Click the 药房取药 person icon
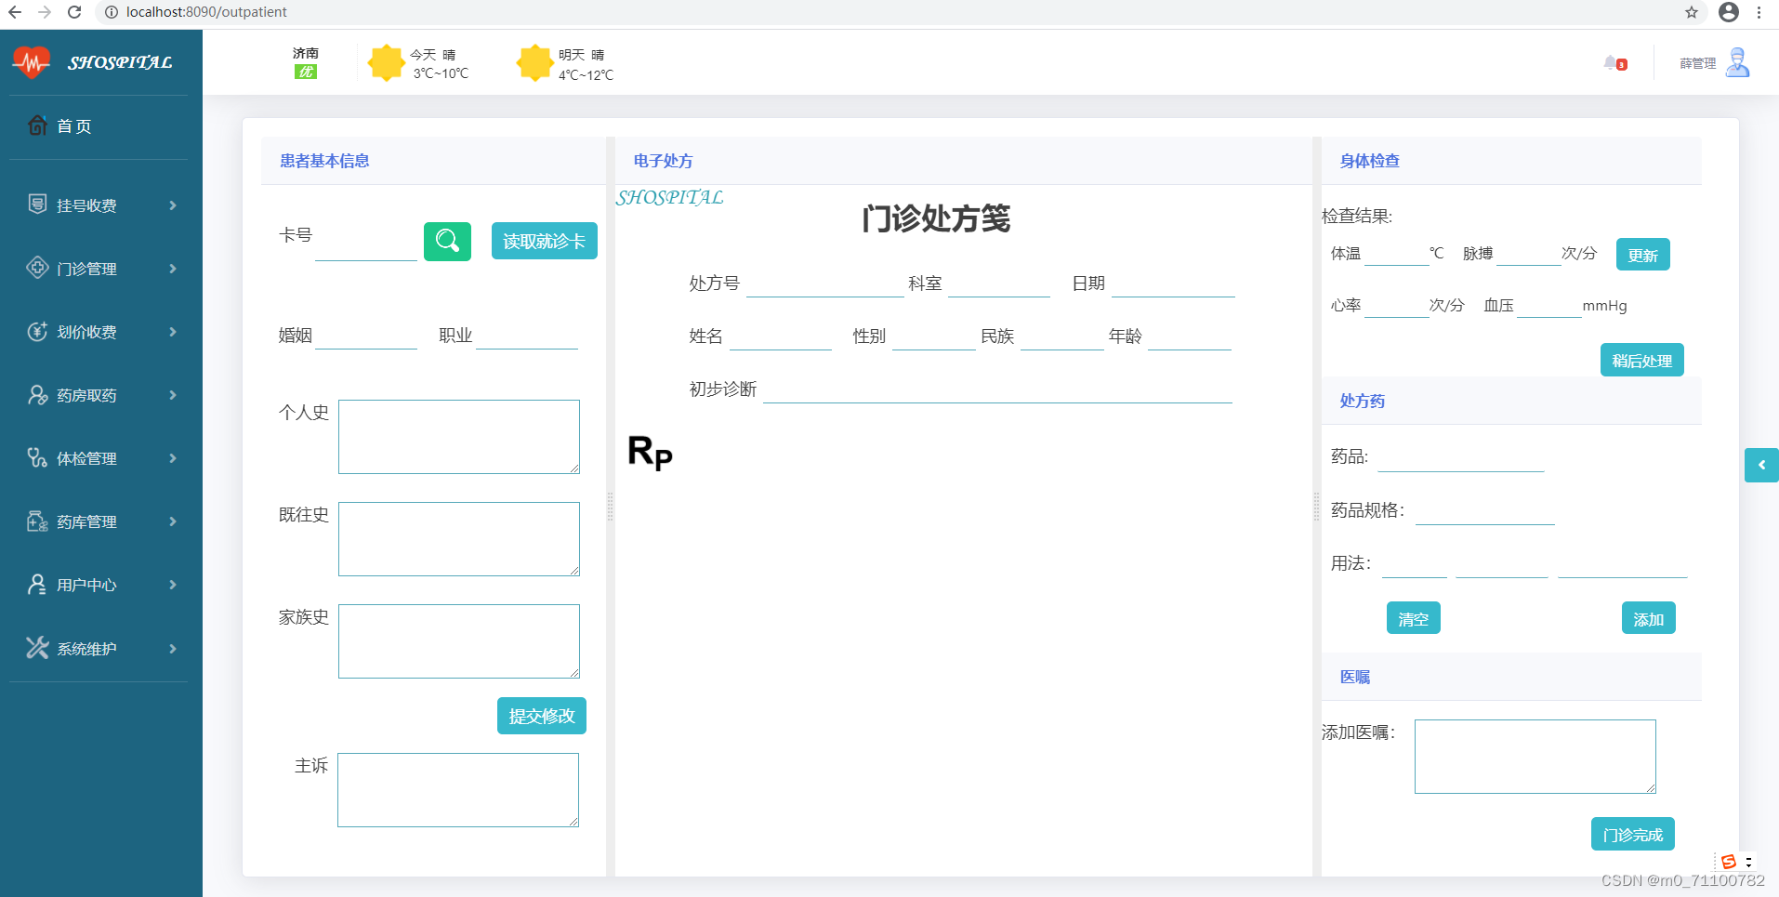Image resolution: width=1779 pixels, height=897 pixels. 37,394
